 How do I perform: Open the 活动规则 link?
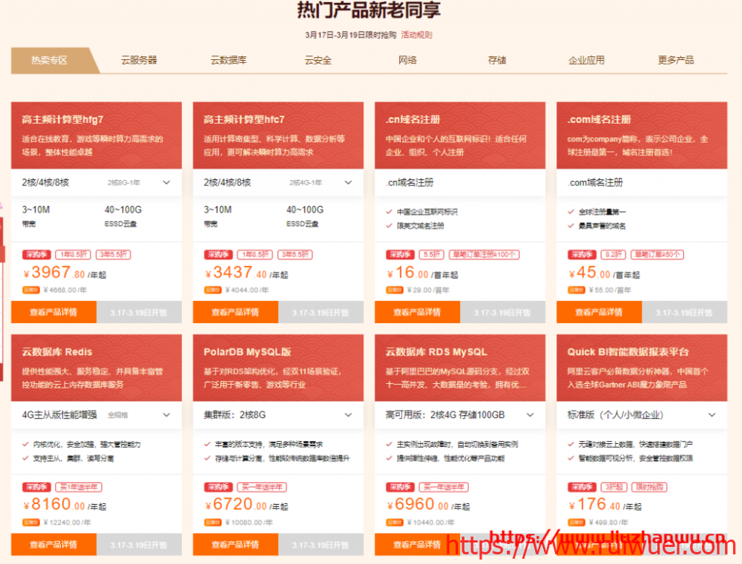(416, 35)
